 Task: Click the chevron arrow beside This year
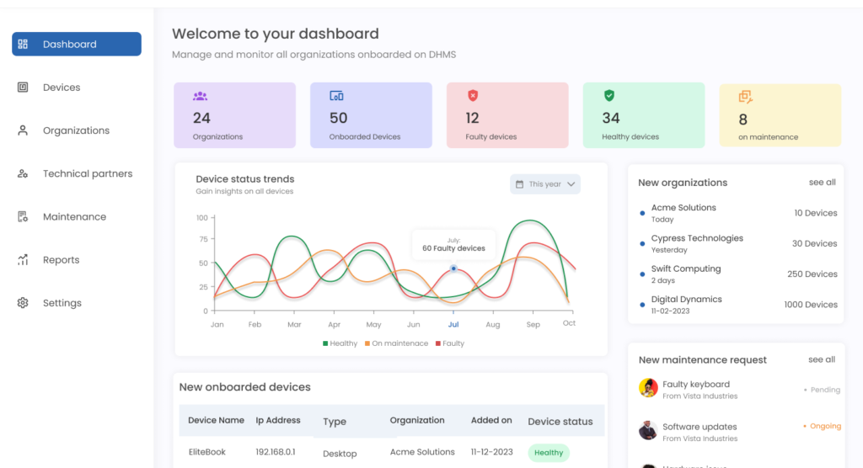[571, 184]
